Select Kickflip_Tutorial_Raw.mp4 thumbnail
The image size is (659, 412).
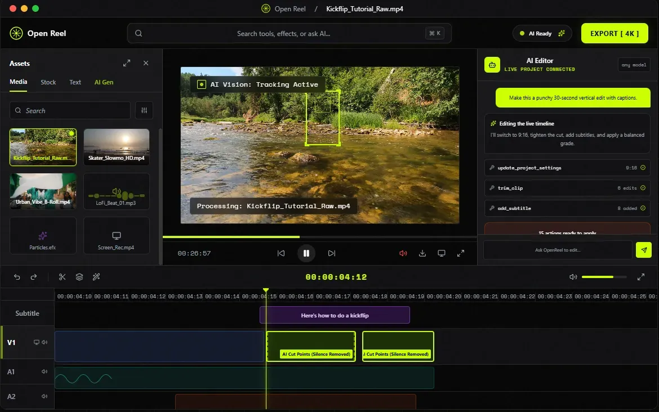(x=43, y=147)
